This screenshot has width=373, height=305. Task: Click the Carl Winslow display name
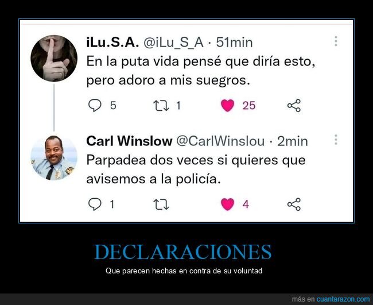click(x=130, y=141)
